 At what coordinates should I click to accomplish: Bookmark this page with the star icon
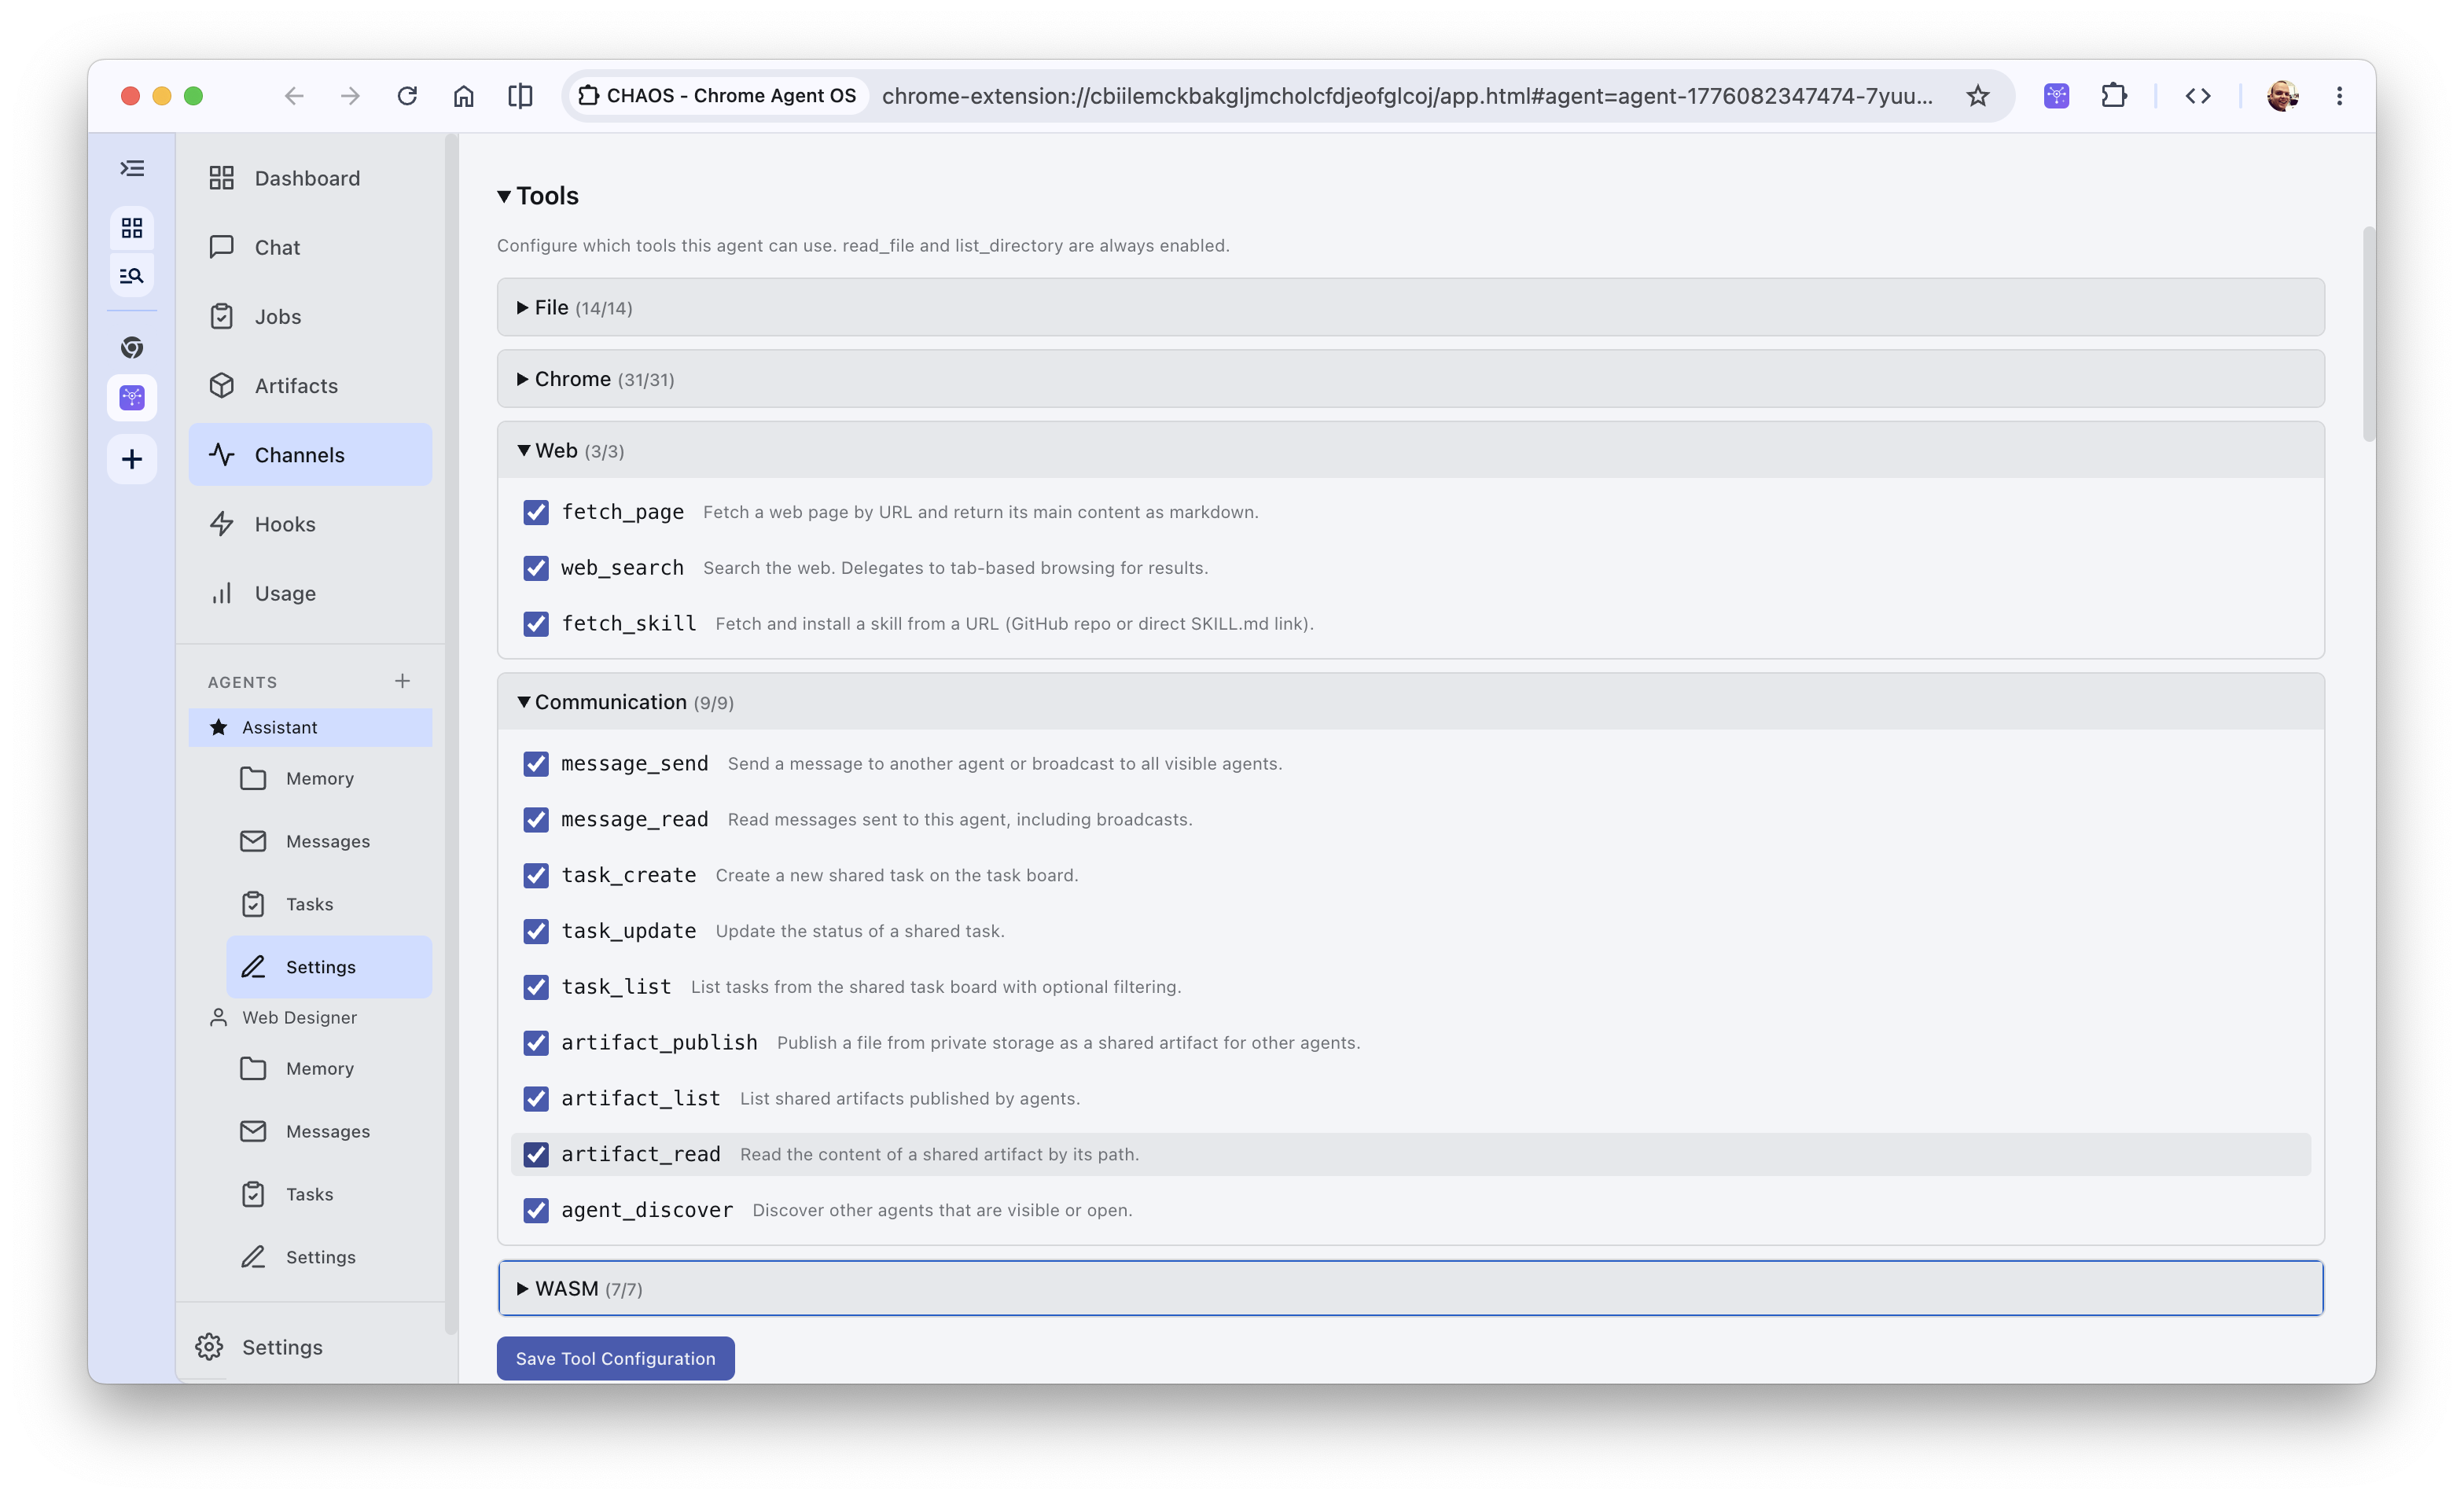point(1977,96)
